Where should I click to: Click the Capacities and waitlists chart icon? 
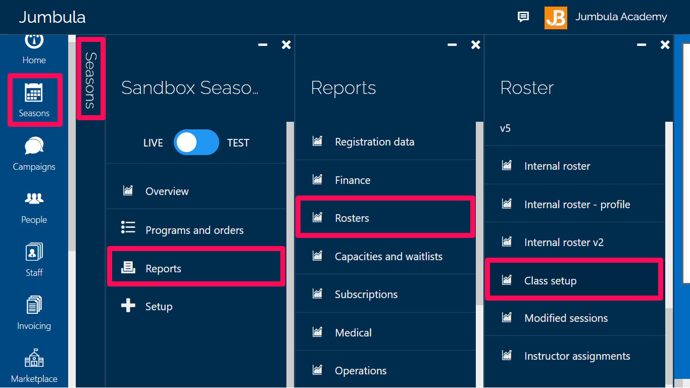tap(317, 255)
